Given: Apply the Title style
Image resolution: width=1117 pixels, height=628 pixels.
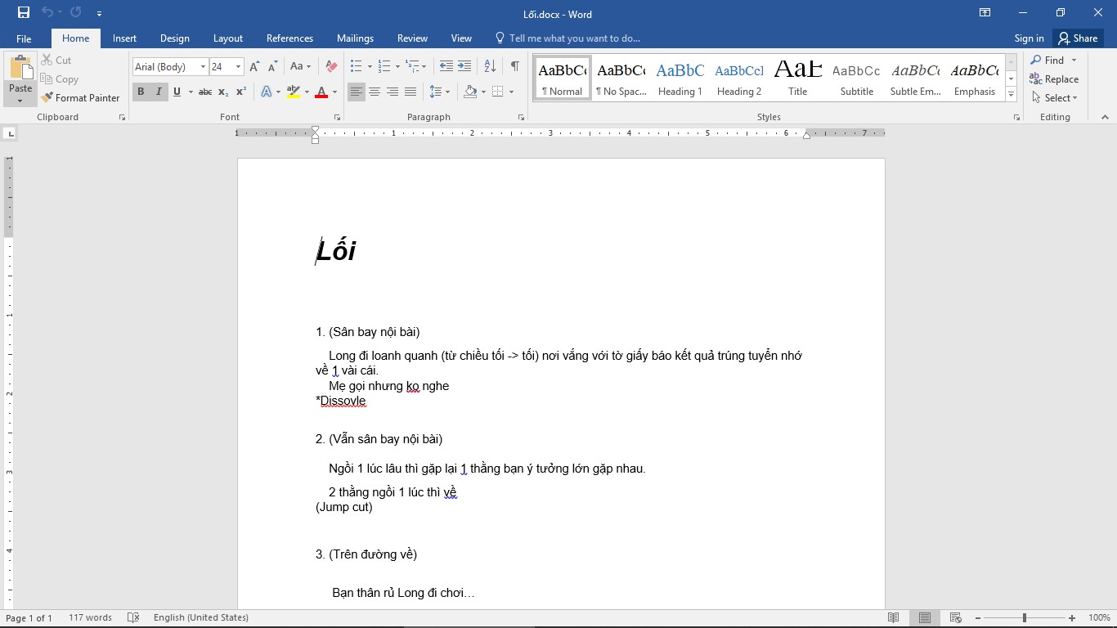Looking at the screenshot, I should click(798, 78).
